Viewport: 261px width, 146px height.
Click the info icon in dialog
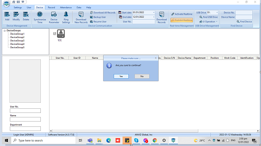[x=109, y=65]
